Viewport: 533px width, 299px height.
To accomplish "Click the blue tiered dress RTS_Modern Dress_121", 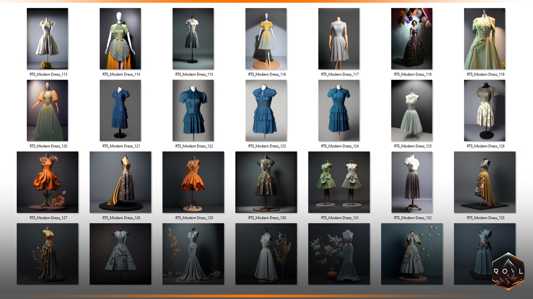I will point(121,110).
